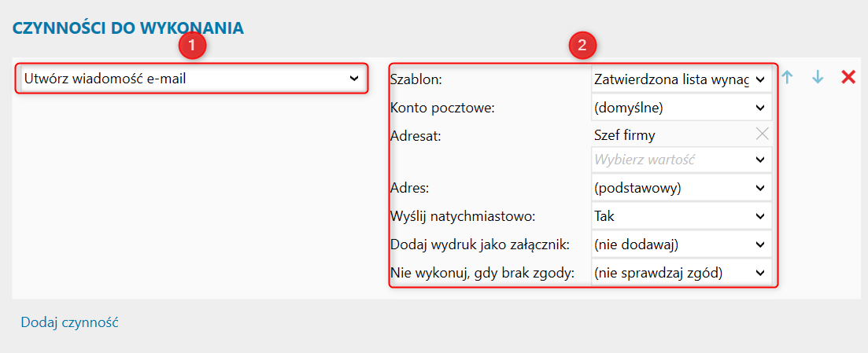Click the red marker numbered 1
This screenshot has width=868, height=353.
pyautogui.click(x=192, y=46)
